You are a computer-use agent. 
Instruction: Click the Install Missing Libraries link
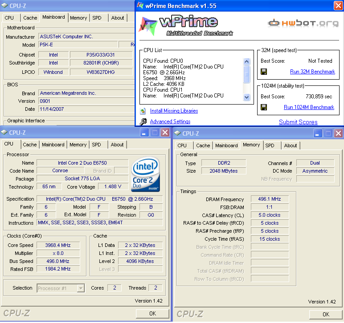[174, 111]
